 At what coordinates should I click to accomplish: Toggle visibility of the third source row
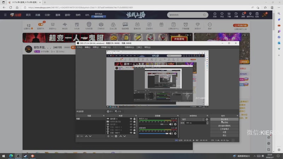(131, 124)
